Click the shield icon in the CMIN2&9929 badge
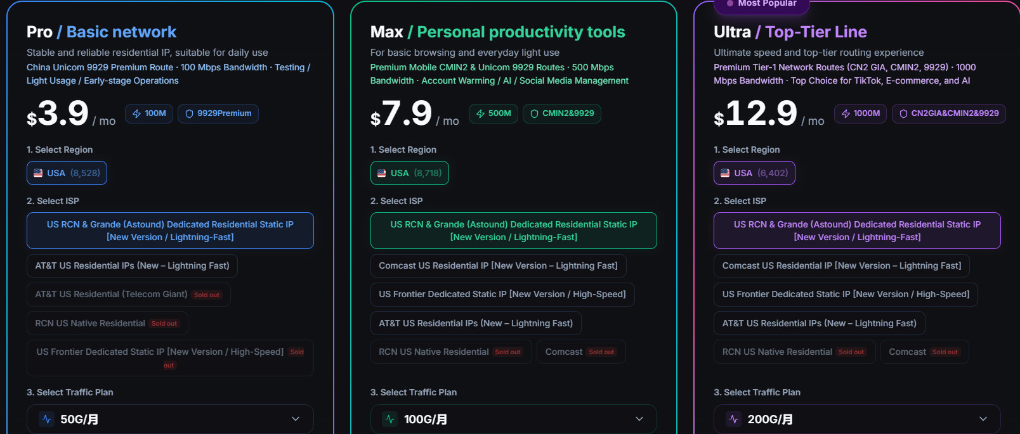The width and height of the screenshot is (1020, 434). (534, 113)
